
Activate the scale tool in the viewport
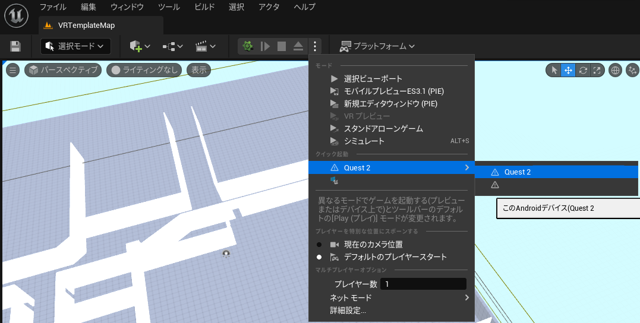(x=597, y=70)
